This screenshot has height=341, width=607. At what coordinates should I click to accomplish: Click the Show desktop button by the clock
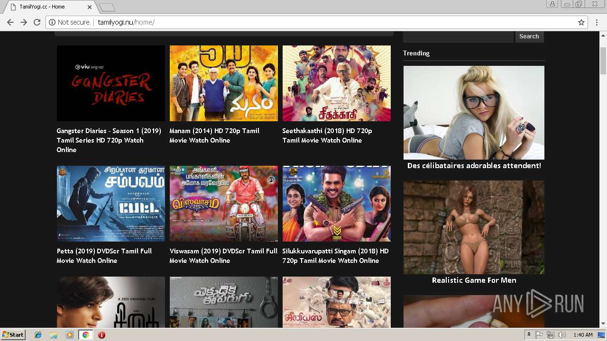pyautogui.click(x=602, y=335)
